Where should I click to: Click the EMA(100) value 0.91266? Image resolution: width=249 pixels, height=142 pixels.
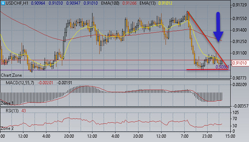click(x=130, y=3)
